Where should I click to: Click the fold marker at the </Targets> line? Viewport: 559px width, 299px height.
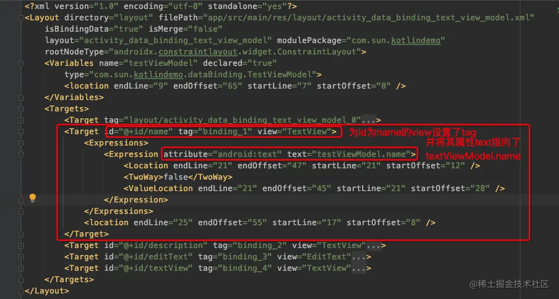(21, 280)
